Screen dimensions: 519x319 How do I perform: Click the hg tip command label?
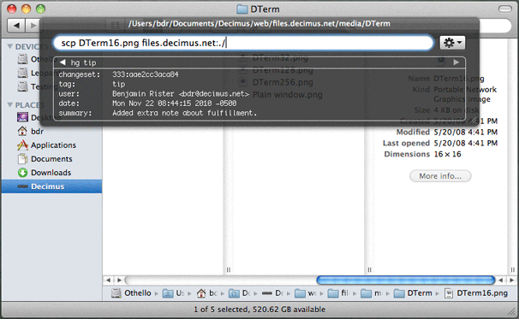pyautogui.click(x=83, y=62)
